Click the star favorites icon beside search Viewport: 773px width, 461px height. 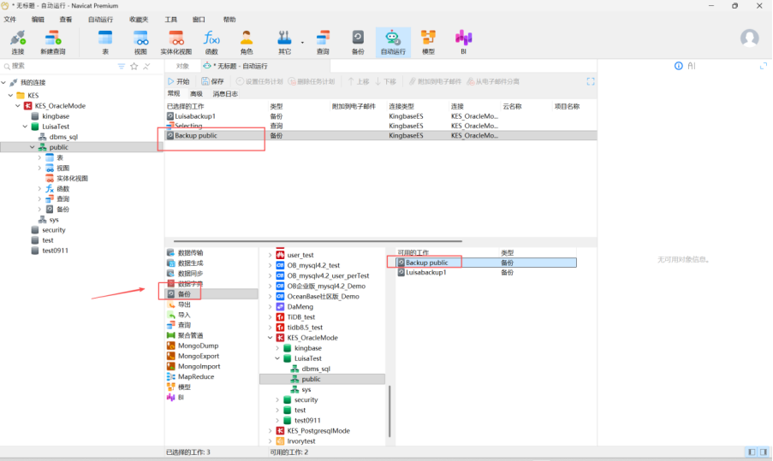coord(134,66)
